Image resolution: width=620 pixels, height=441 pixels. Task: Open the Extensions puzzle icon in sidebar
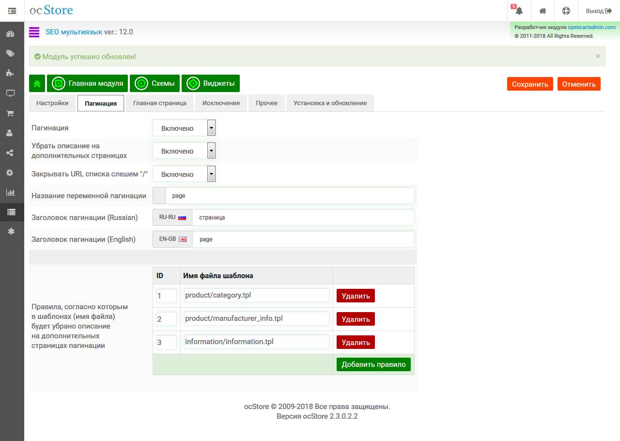pyautogui.click(x=10, y=73)
